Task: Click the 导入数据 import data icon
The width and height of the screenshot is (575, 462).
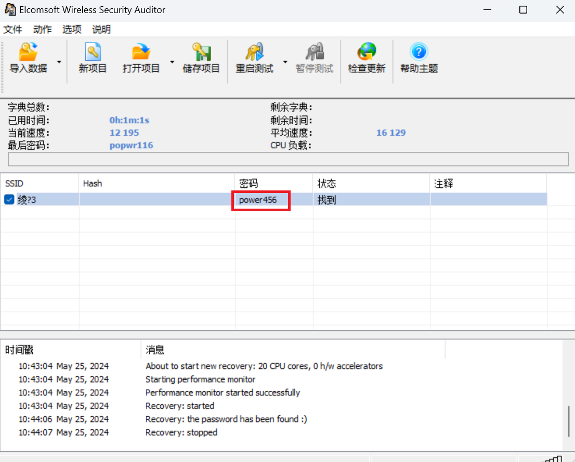Action: [28, 52]
